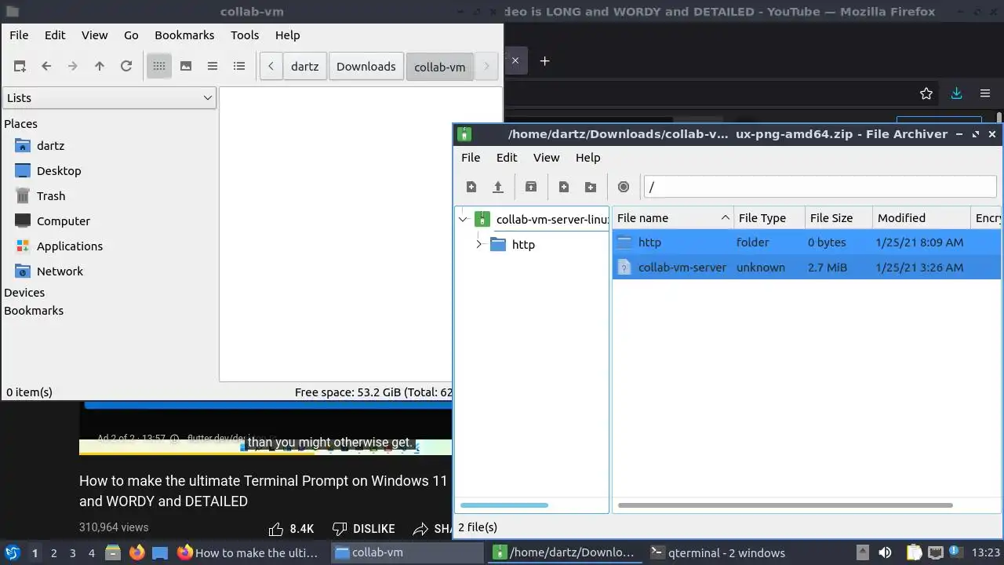Open volume control in system tray

[885, 552]
